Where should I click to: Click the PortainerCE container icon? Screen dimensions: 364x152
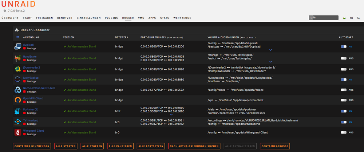coord(18,111)
